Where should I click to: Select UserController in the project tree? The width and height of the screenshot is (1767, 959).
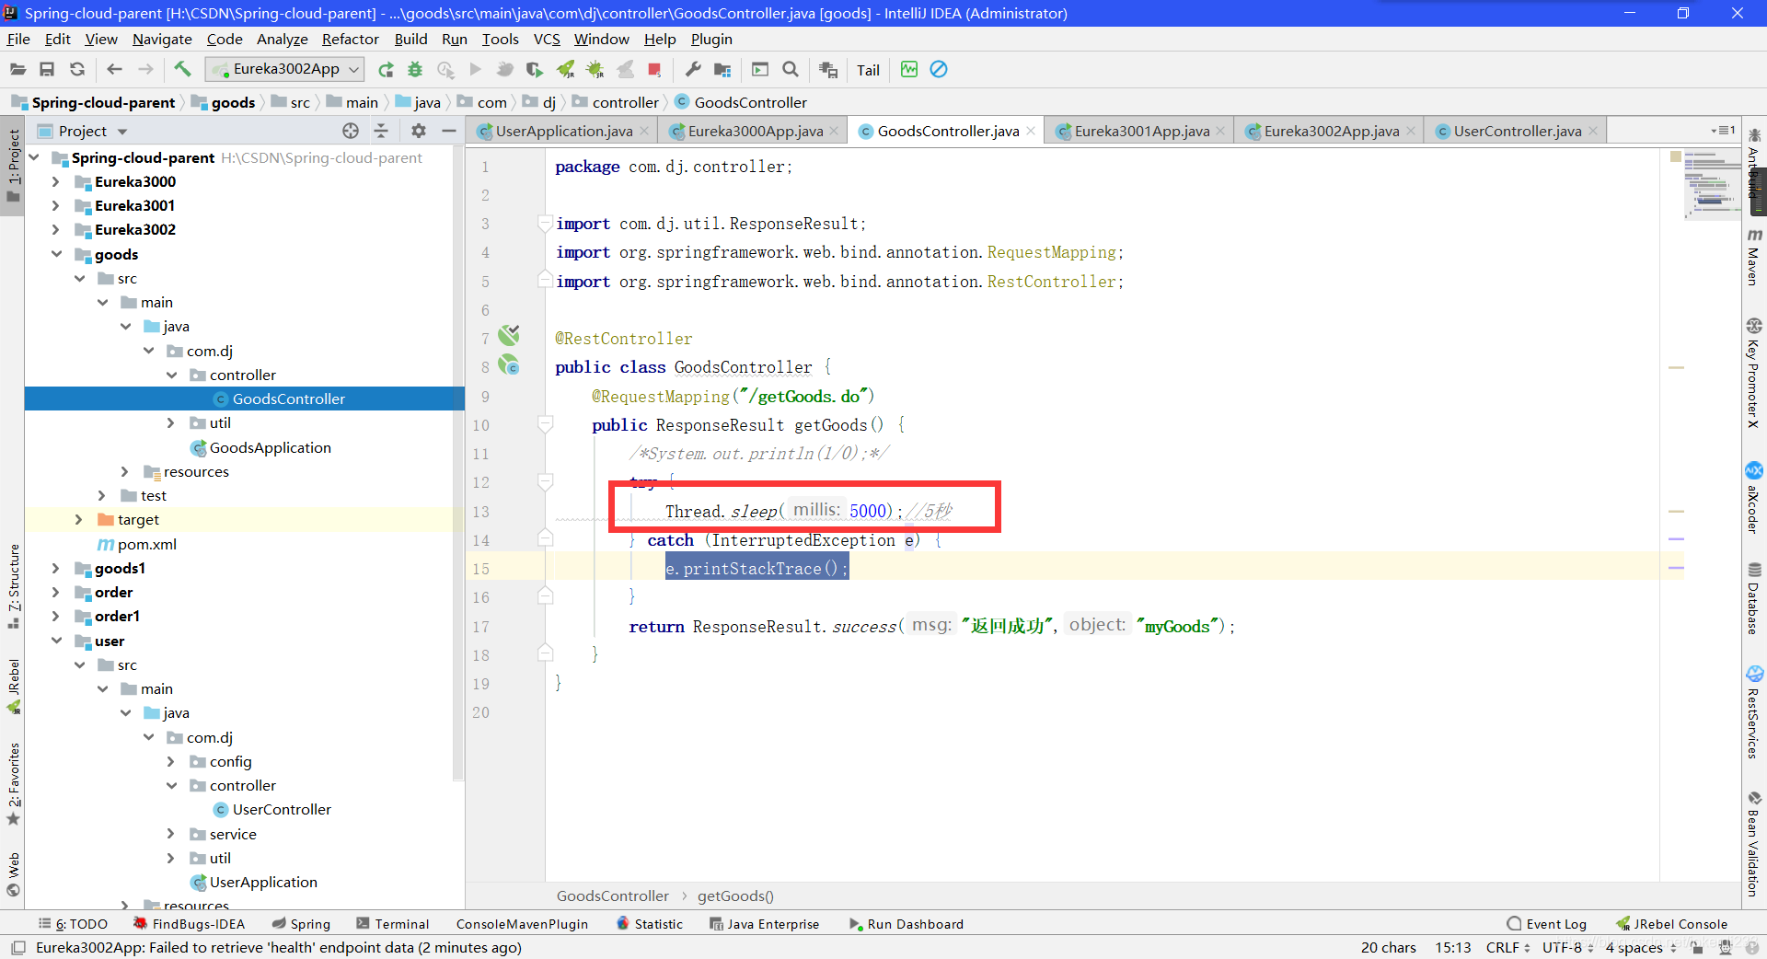pyautogui.click(x=281, y=809)
